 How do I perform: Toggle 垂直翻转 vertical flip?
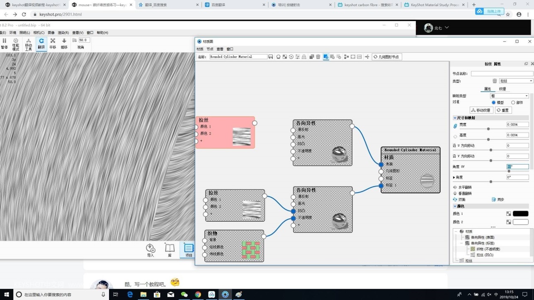(462, 194)
